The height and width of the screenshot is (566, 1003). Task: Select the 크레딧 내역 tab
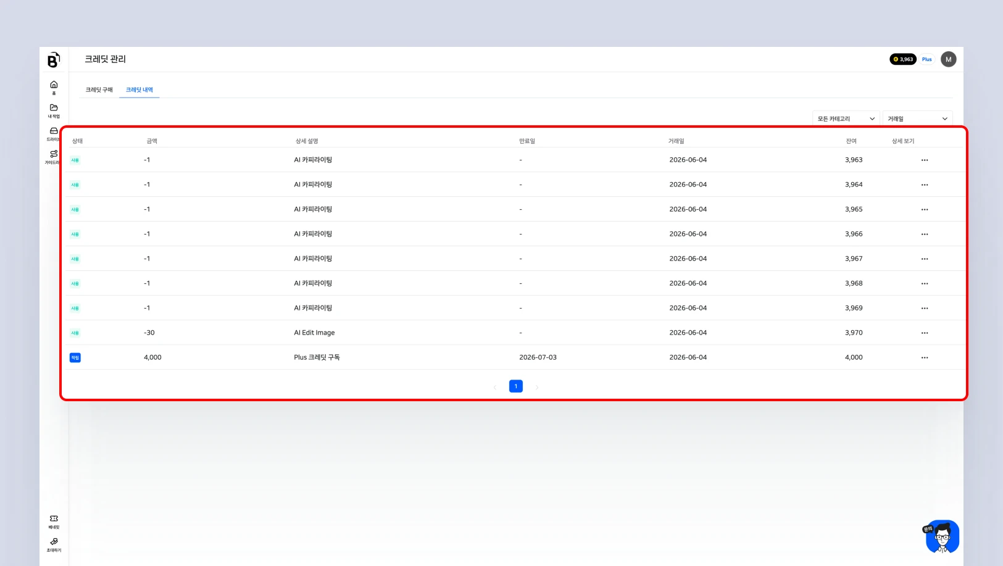139,90
